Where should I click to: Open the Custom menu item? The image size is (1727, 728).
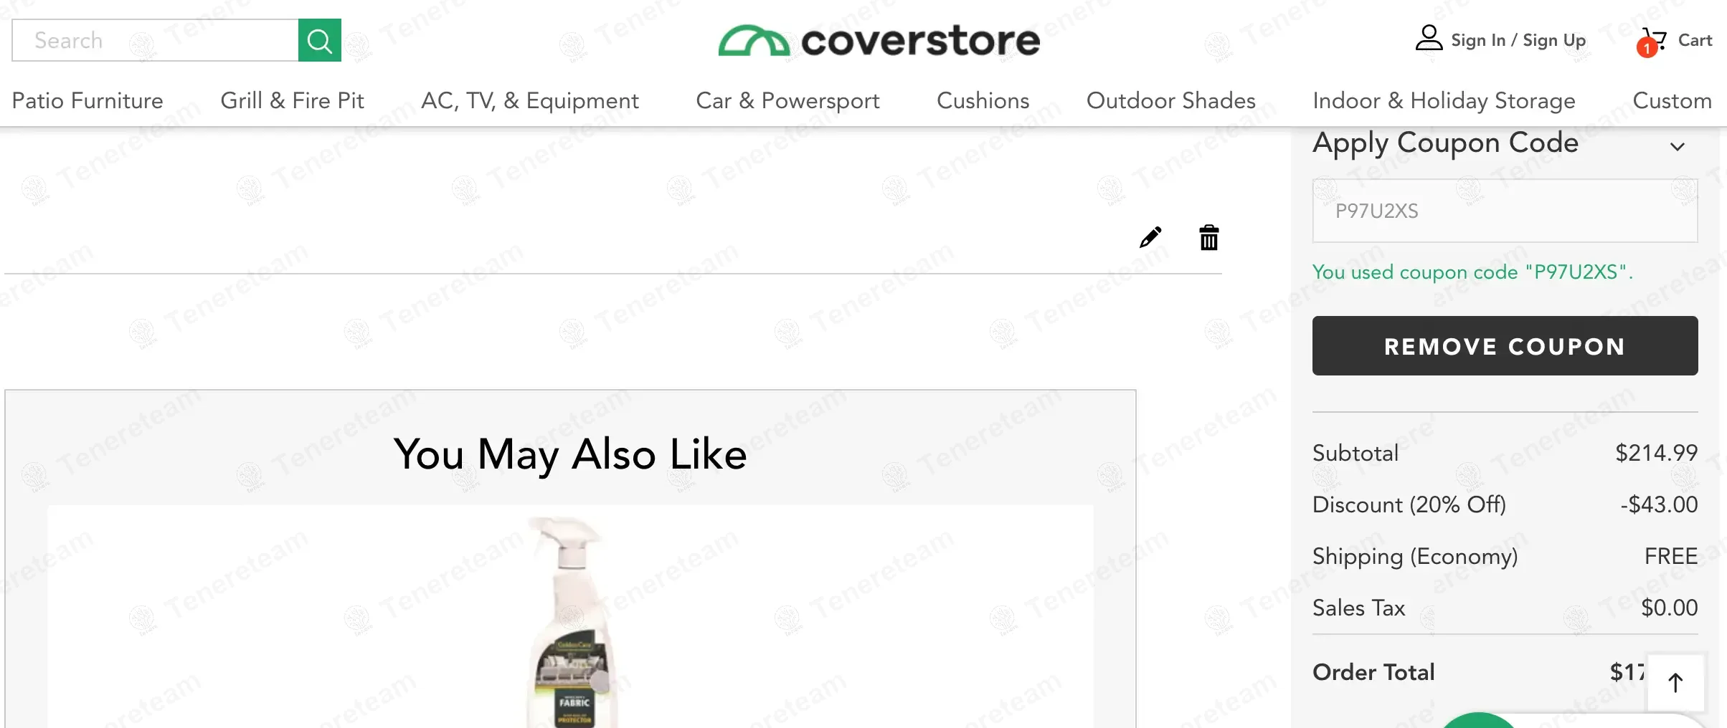[x=1672, y=100]
